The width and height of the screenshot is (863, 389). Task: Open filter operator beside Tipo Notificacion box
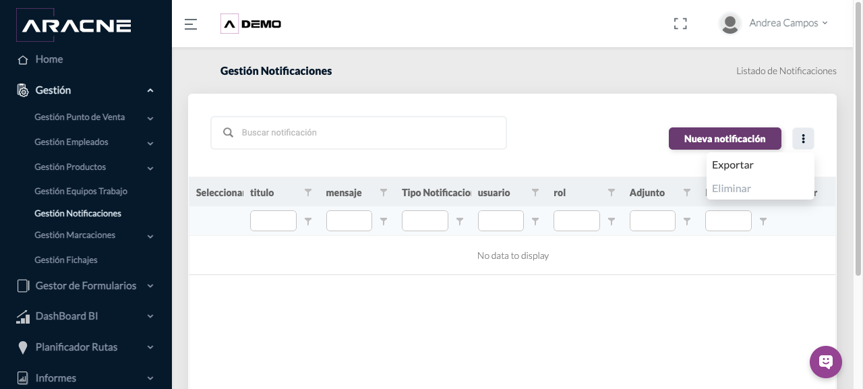coord(460,221)
